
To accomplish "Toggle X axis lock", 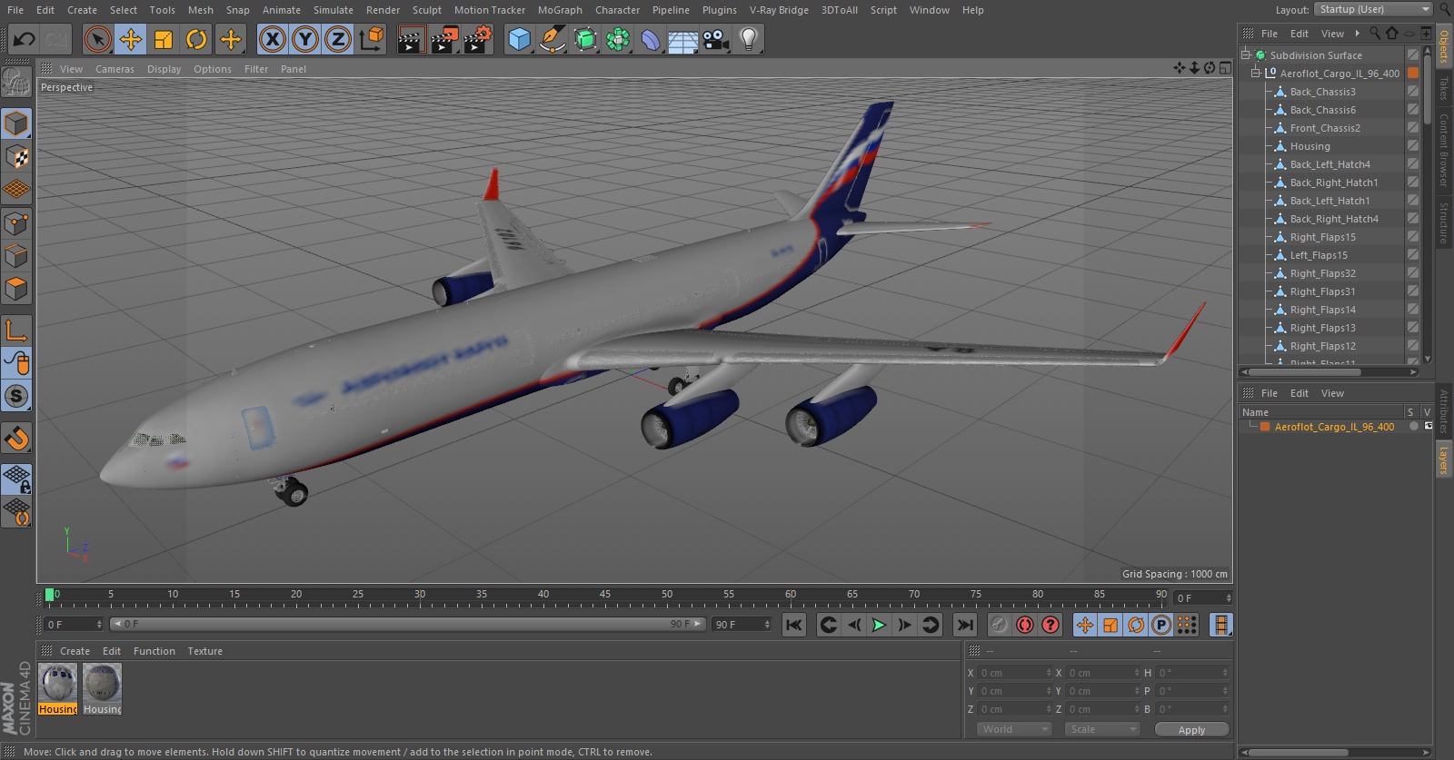I will point(272,39).
